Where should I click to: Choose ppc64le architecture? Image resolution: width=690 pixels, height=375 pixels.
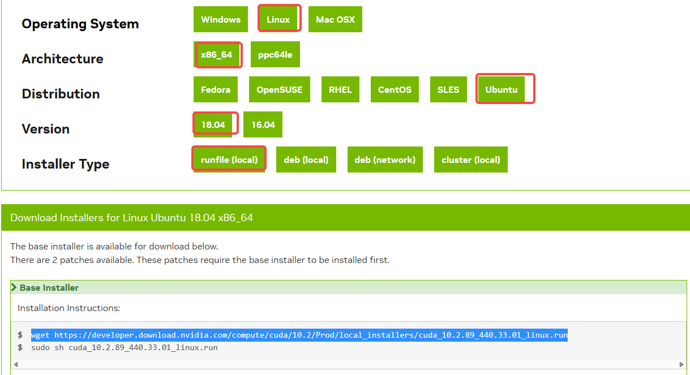275,55
